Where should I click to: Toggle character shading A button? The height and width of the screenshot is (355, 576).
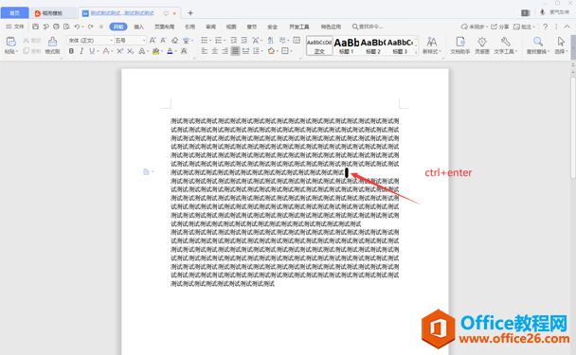tap(184, 51)
